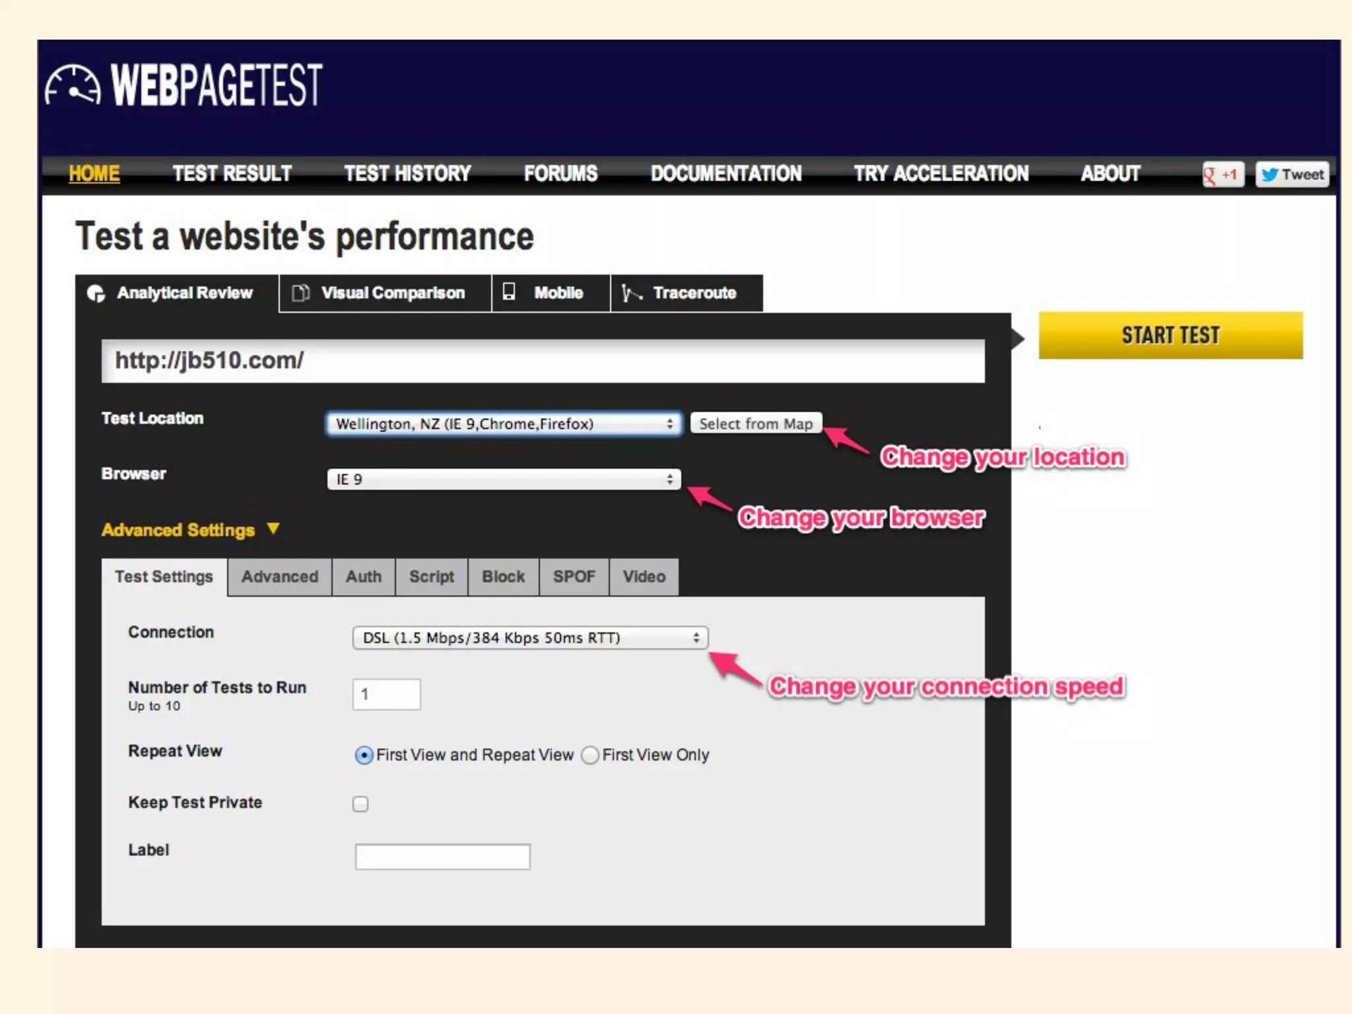Click the Label text field
The height and width of the screenshot is (1014, 1352).
(x=443, y=857)
